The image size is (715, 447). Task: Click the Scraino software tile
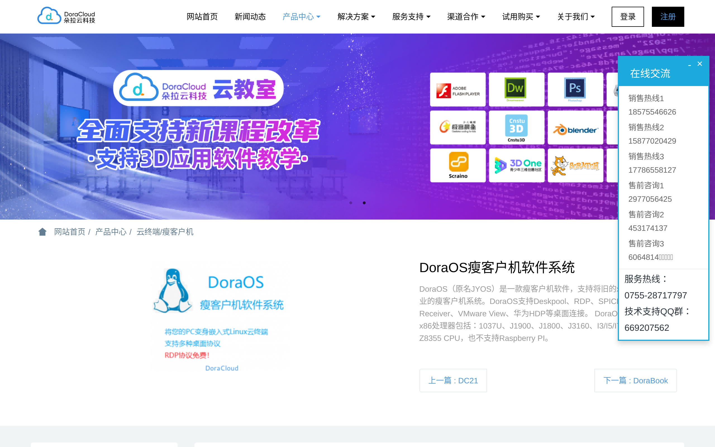pos(458,165)
